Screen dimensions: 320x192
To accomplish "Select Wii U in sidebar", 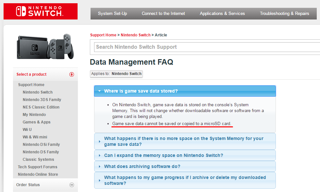I will point(27,130).
